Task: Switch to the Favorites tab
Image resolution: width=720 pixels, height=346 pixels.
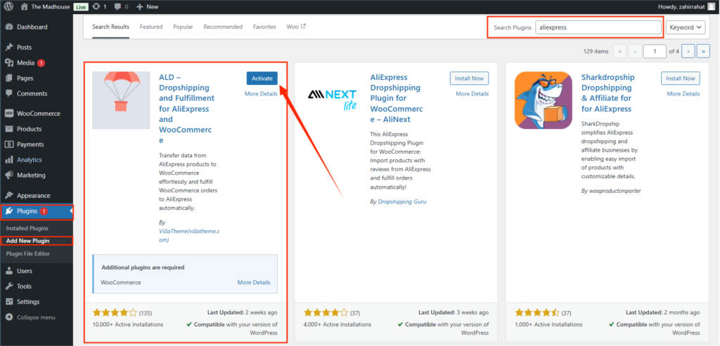Action: point(264,27)
